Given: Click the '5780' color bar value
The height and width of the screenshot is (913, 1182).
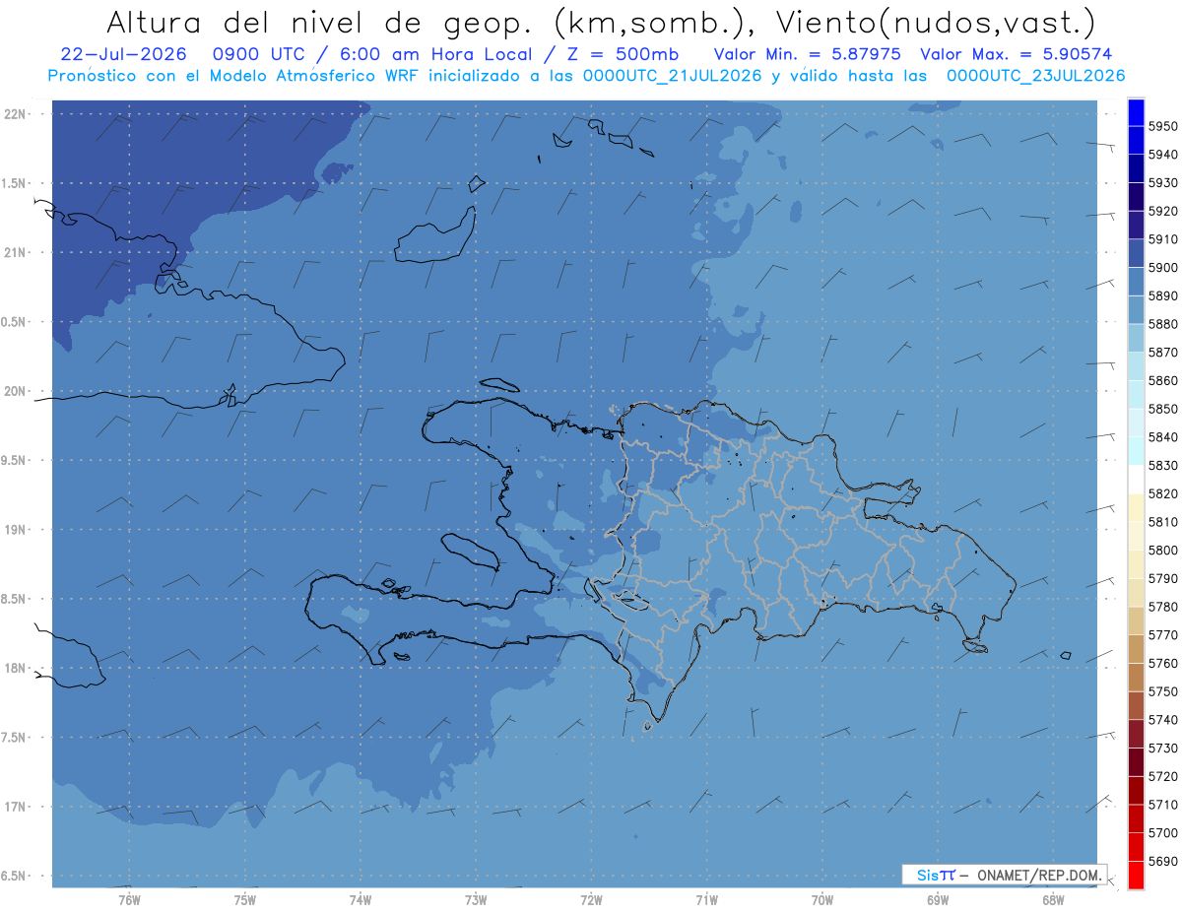Looking at the screenshot, I should point(1162,607).
